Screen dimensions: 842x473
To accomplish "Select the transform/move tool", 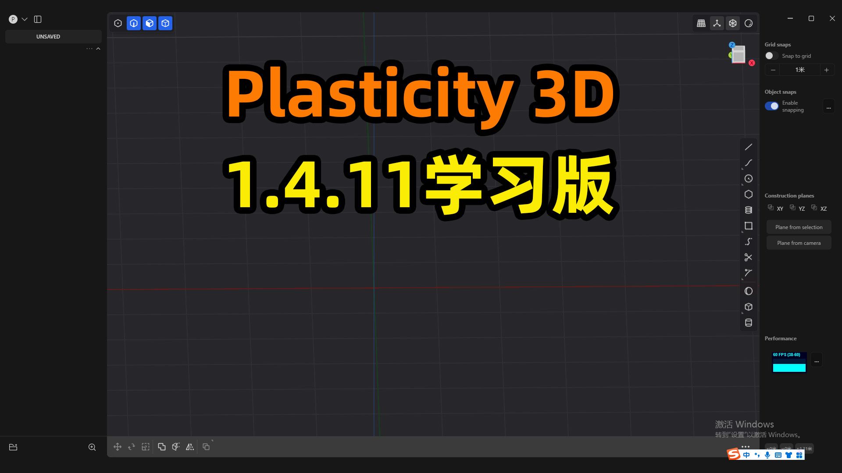I will click(118, 446).
